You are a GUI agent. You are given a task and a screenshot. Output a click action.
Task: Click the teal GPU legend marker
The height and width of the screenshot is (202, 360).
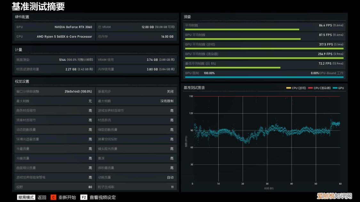[x=335, y=88]
